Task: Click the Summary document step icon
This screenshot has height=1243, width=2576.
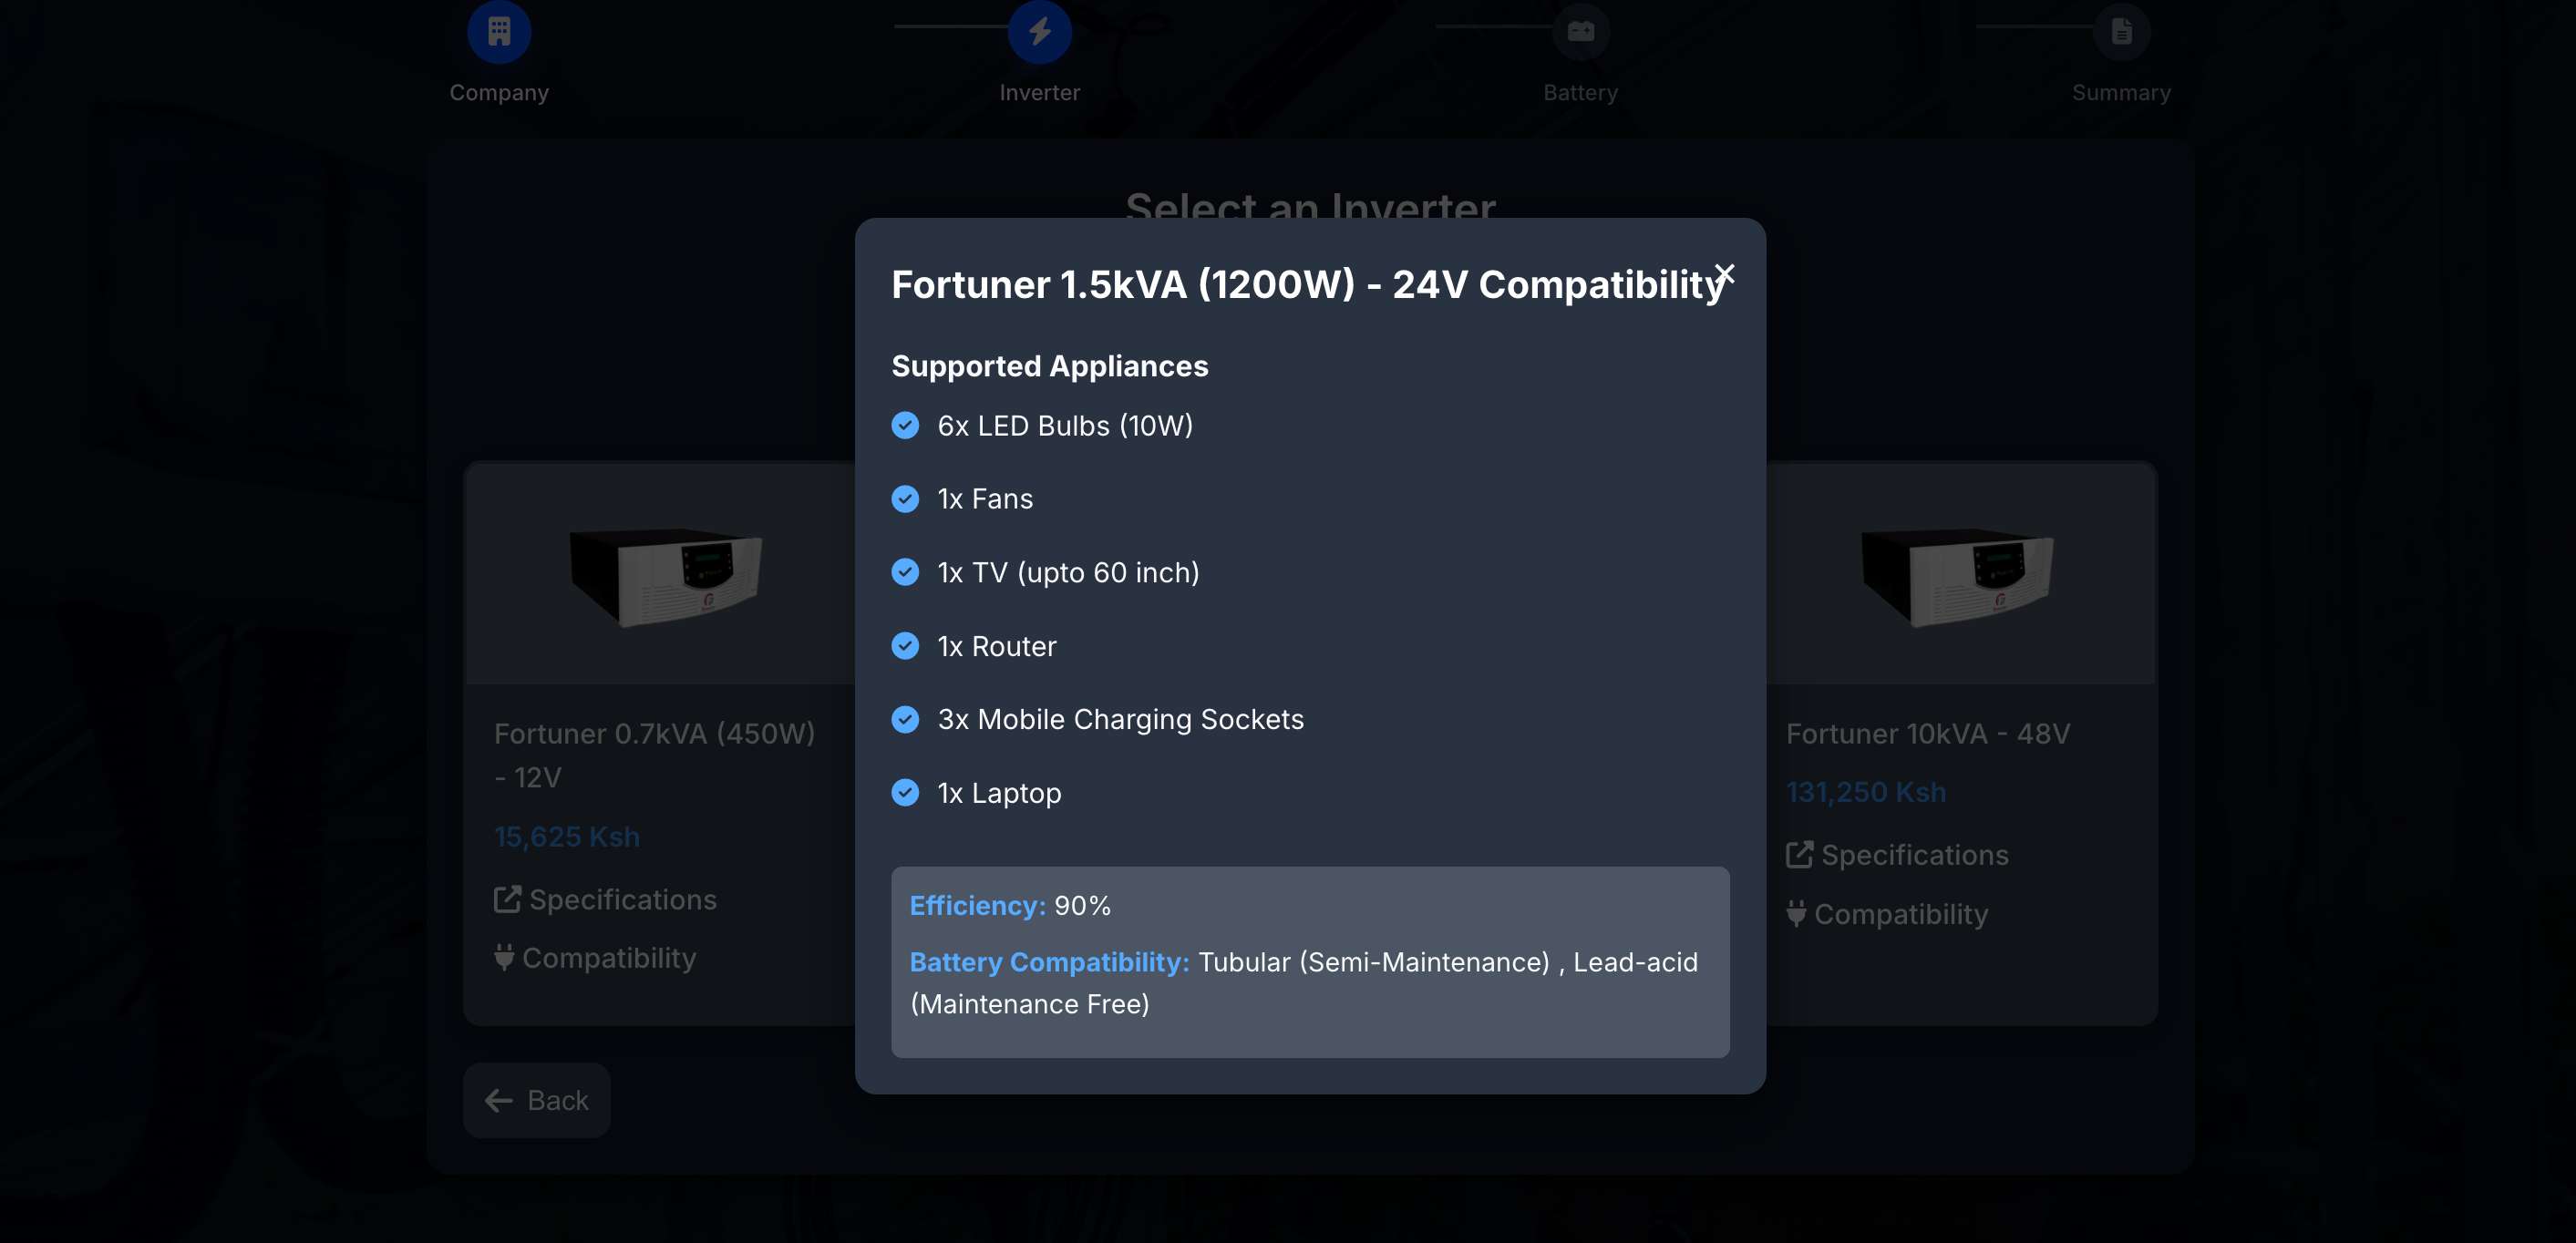Action: tap(2121, 31)
